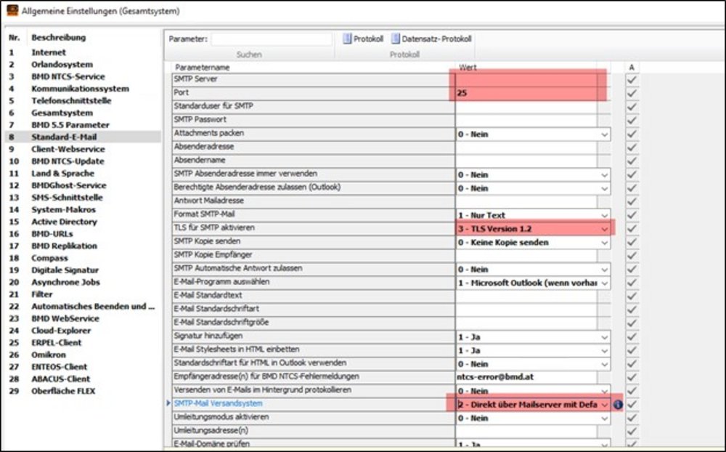Open the SMTP-Mail Versandsystem dropdown
The height and width of the screenshot is (452, 726).
(x=604, y=404)
